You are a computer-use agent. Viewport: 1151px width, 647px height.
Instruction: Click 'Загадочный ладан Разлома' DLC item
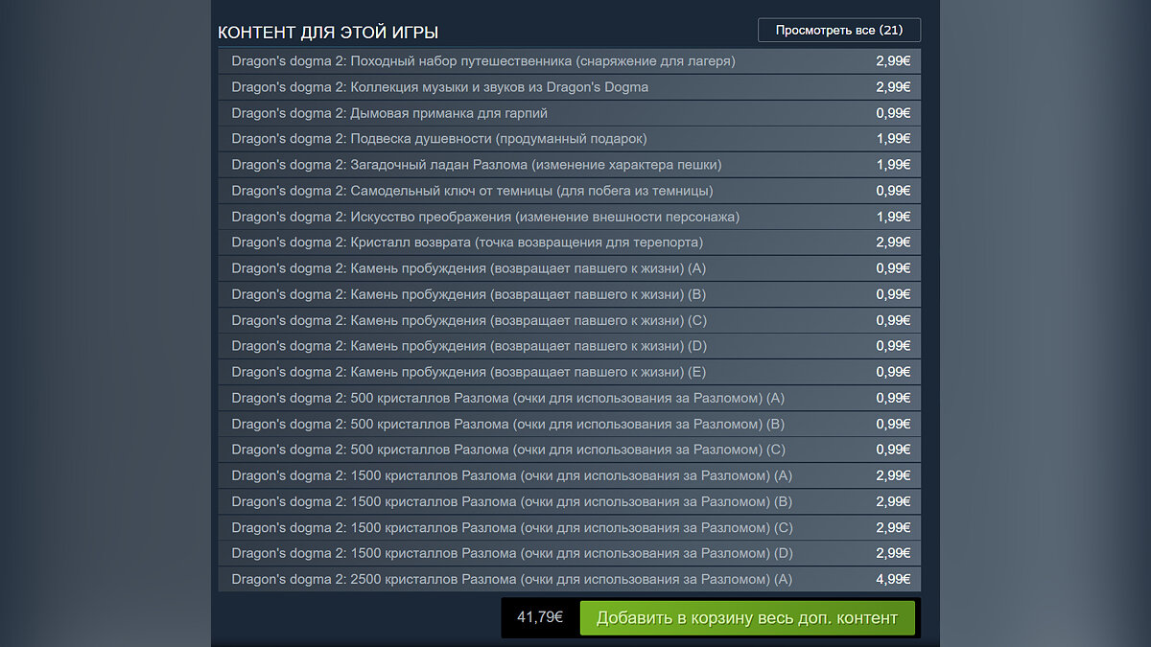tap(477, 165)
